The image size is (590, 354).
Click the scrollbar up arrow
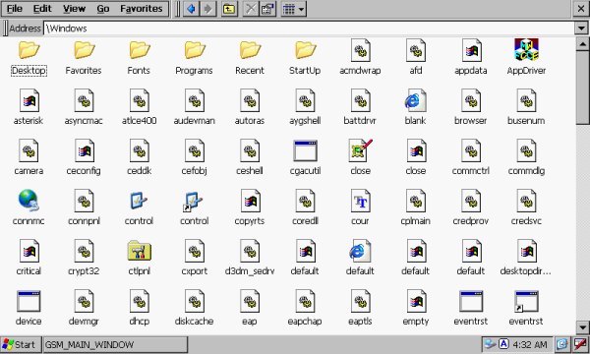click(x=583, y=44)
